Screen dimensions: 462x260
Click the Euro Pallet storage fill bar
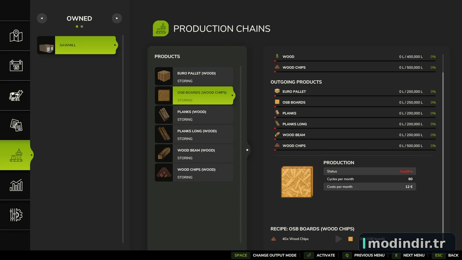coord(355,96)
